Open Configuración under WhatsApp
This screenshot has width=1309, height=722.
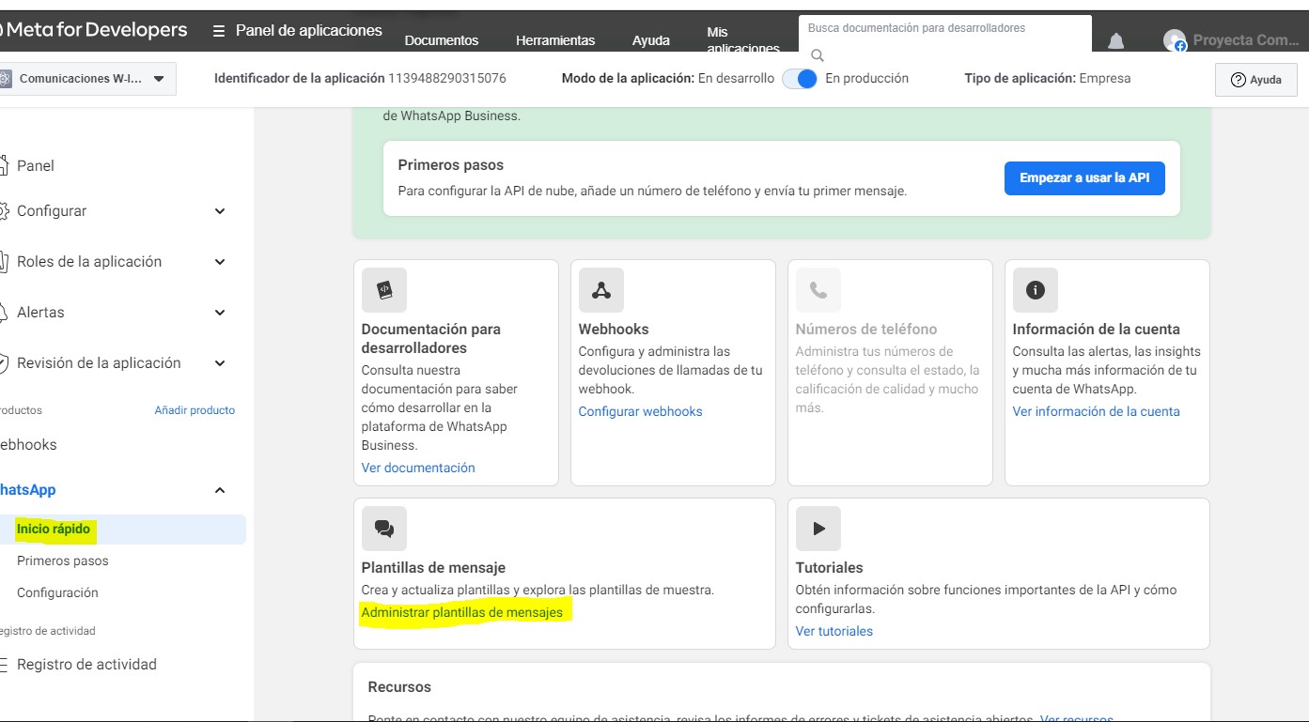coord(57,592)
